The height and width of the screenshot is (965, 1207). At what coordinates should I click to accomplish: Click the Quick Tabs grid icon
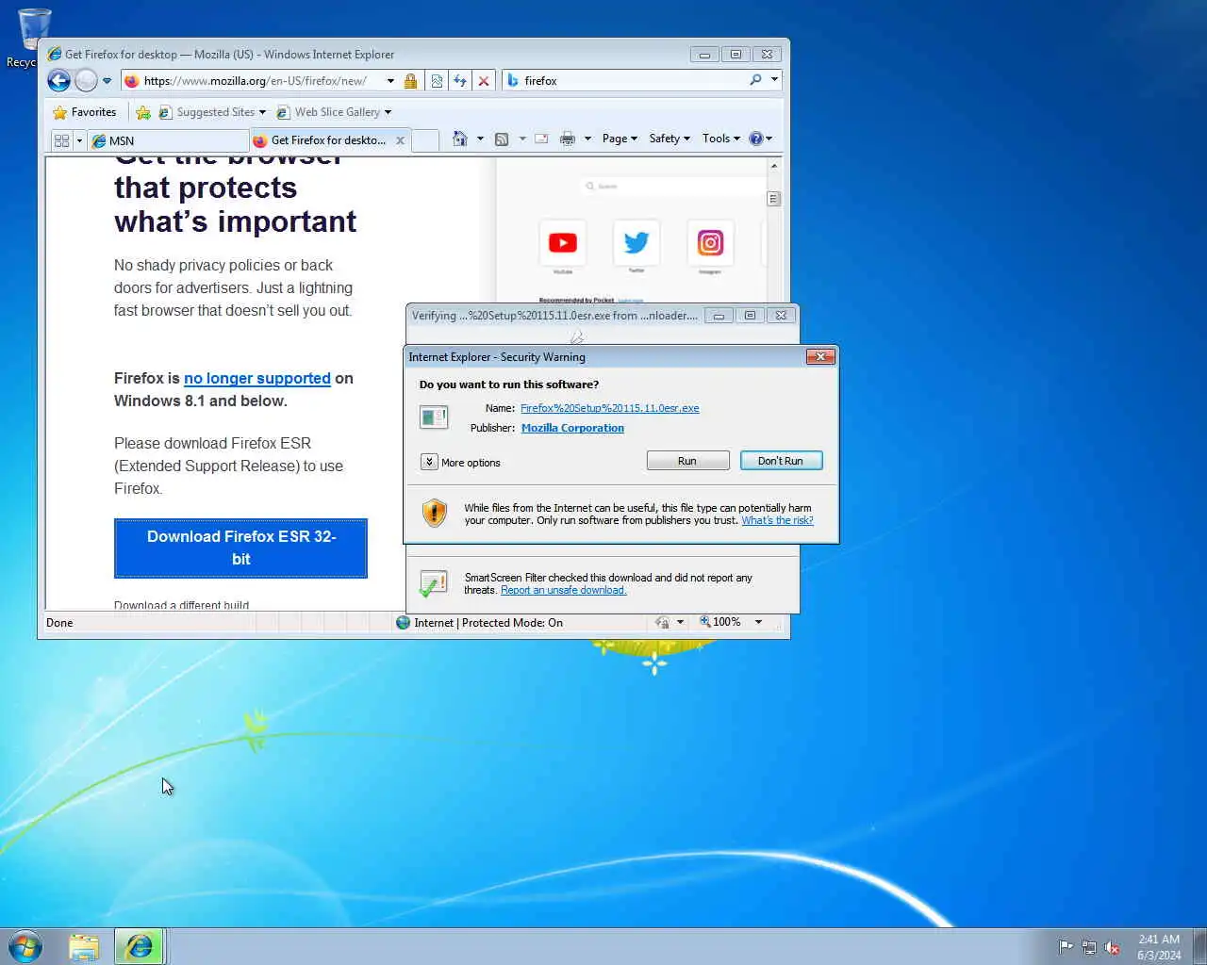[62, 140]
